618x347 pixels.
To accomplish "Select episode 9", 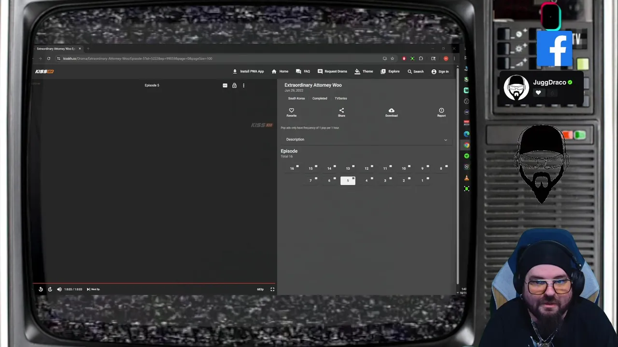I will click(x=422, y=168).
